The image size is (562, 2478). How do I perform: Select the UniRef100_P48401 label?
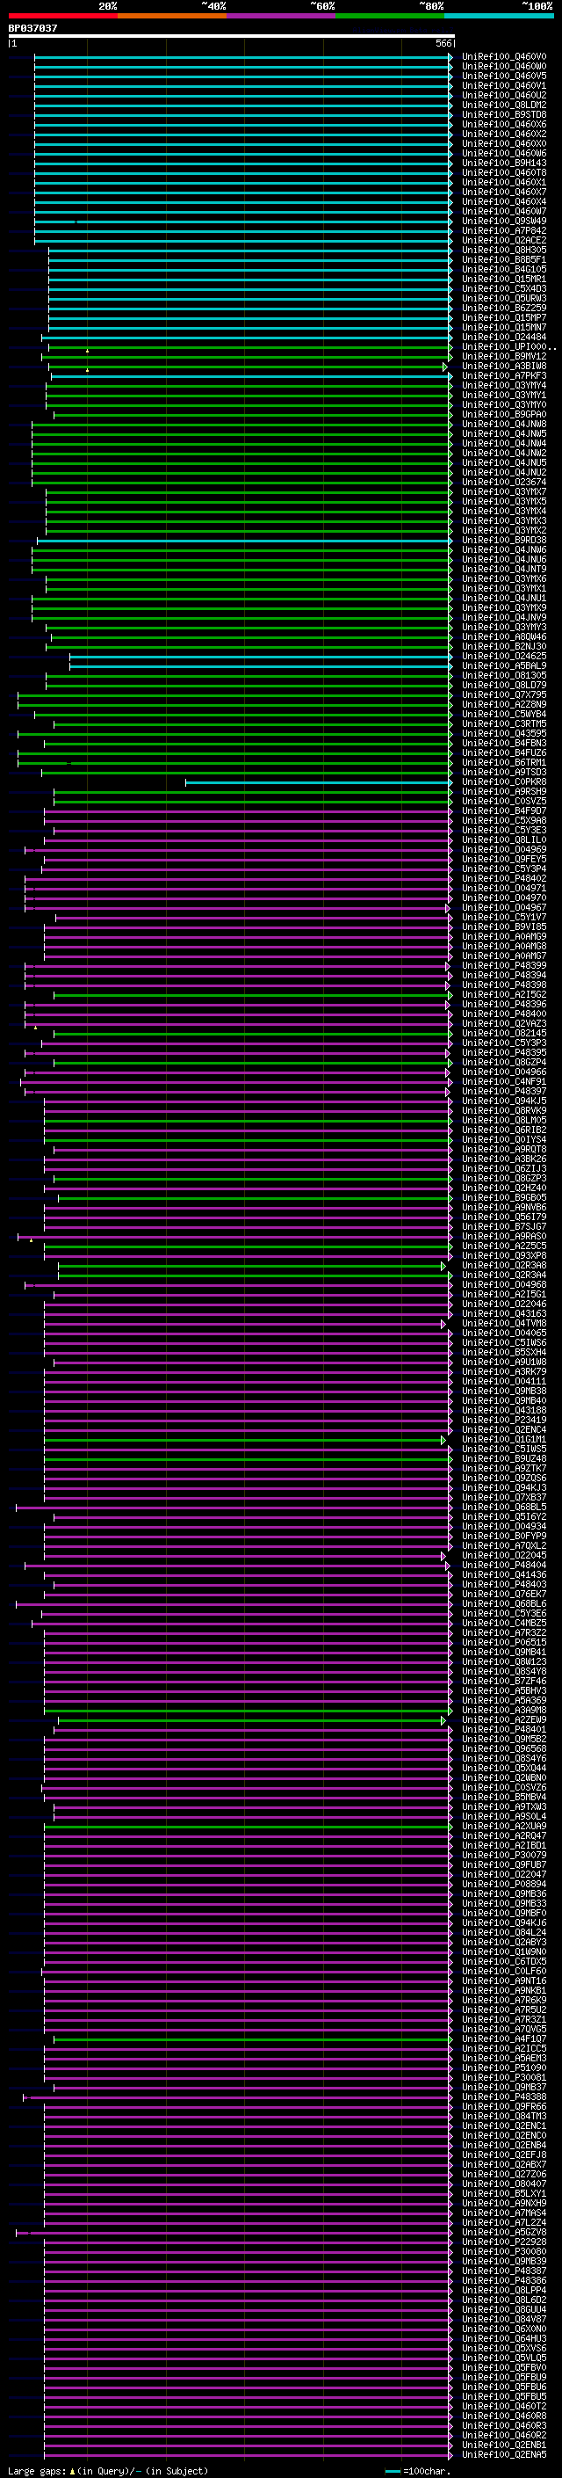(x=504, y=1731)
